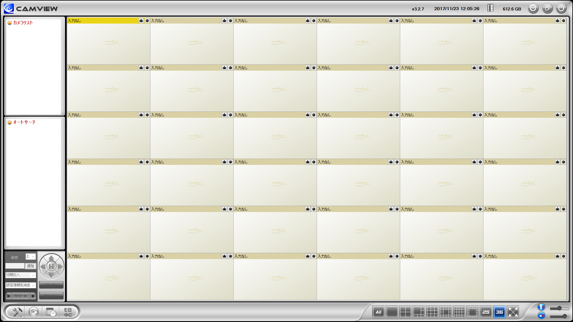Click the power button in the top bar

tap(561, 8)
